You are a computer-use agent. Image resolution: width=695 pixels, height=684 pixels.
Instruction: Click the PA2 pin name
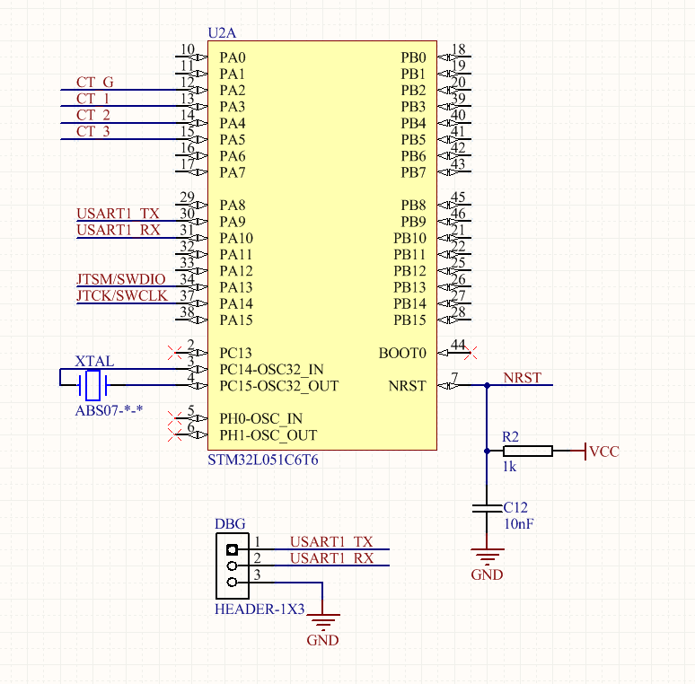pos(233,91)
